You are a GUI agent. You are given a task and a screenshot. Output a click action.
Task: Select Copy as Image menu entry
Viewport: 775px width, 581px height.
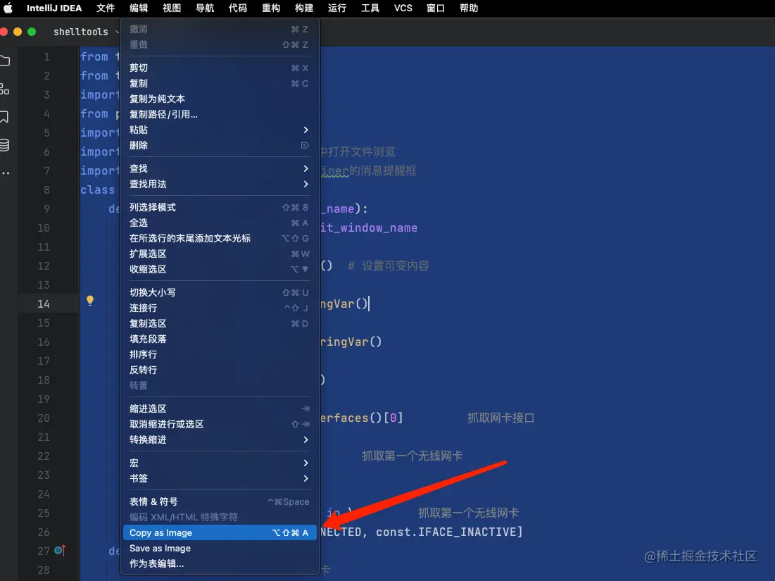click(220, 532)
